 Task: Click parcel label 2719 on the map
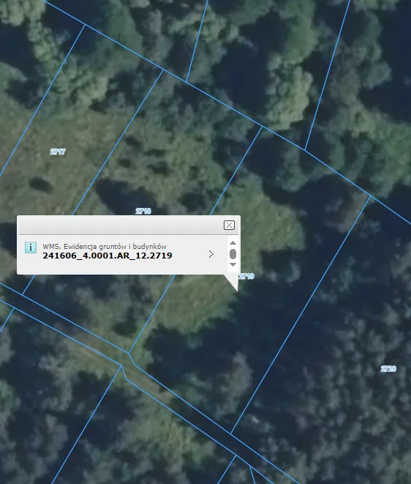click(x=246, y=276)
